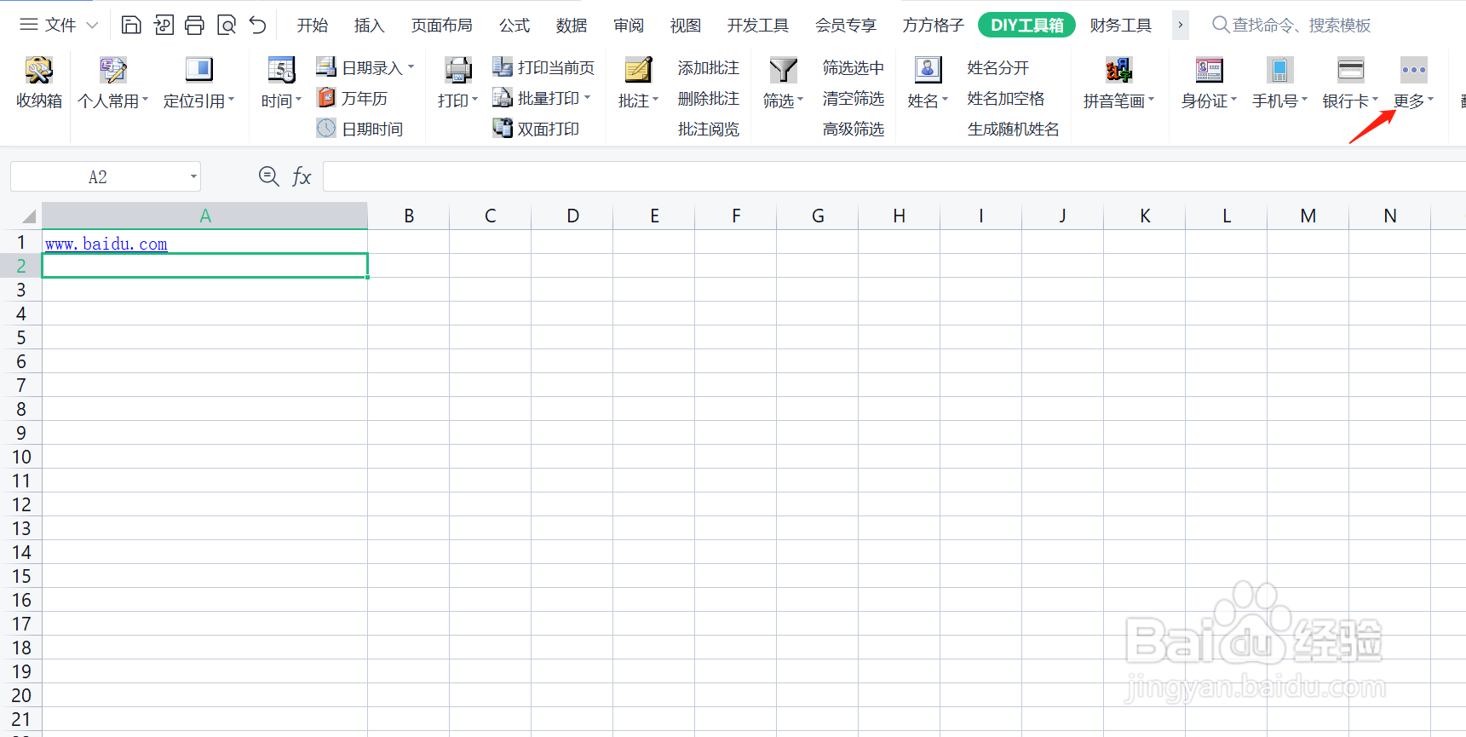The width and height of the screenshot is (1466, 737).
Task: Click the 打印 printer icon
Action: point(457,70)
